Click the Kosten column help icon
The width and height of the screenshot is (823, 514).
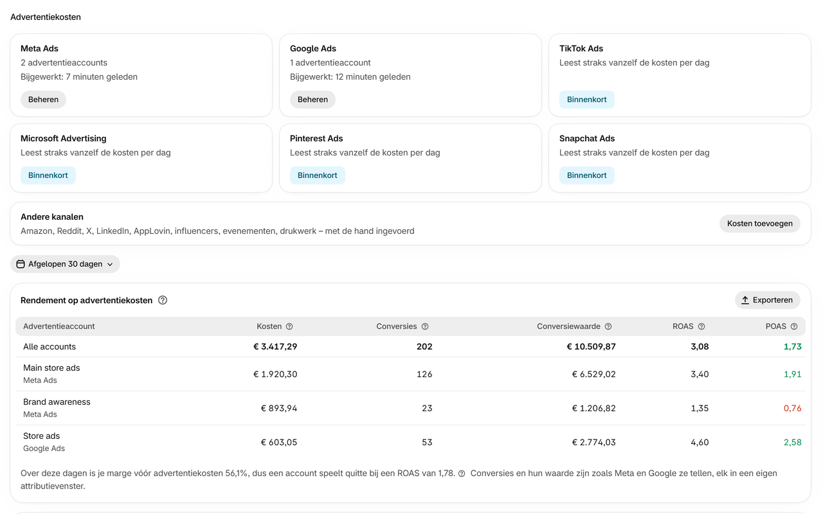pyautogui.click(x=289, y=326)
